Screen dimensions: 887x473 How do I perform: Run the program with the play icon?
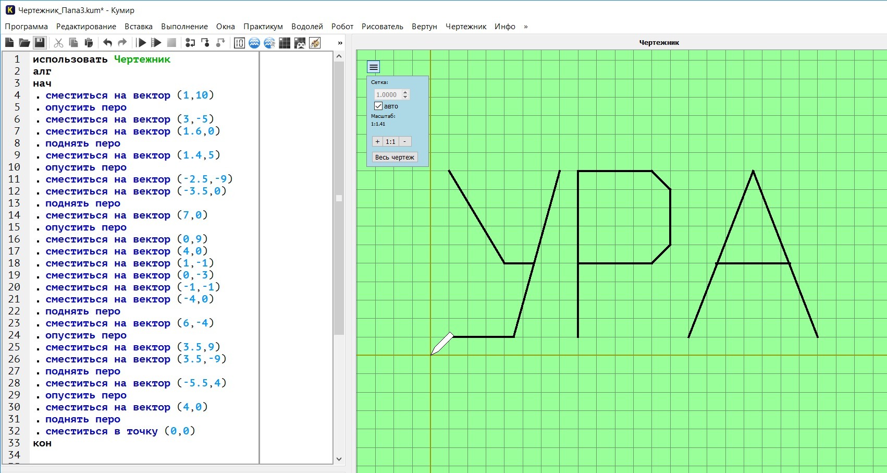[141, 43]
